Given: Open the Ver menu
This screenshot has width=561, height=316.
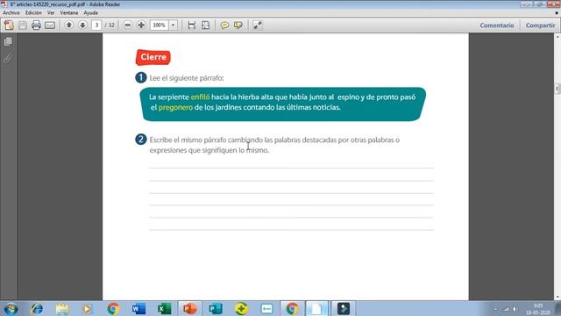Looking at the screenshot, I should point(51,12).
